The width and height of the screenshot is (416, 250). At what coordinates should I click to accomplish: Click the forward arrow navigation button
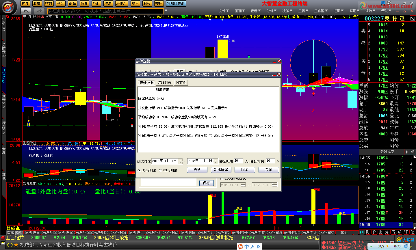[x=39, y=11]
